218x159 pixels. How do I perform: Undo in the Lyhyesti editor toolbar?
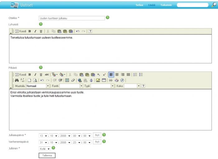[x=78, y=31]
